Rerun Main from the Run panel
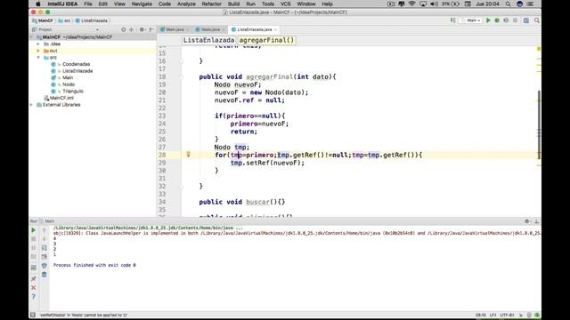The height and width of the screenshot is (320, 570). coord(34,230)
